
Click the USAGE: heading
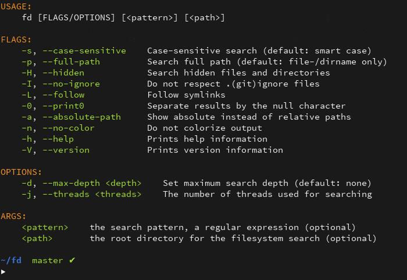pyautogui.click(x=16, y=7)
